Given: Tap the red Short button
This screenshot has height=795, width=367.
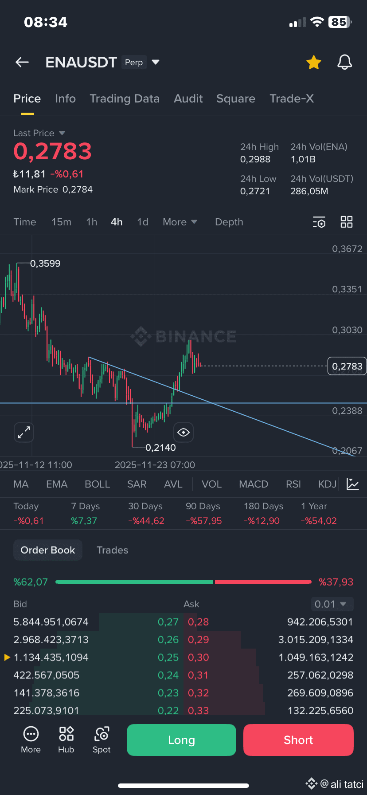Looking at the screenshot, I should (298, 740).
